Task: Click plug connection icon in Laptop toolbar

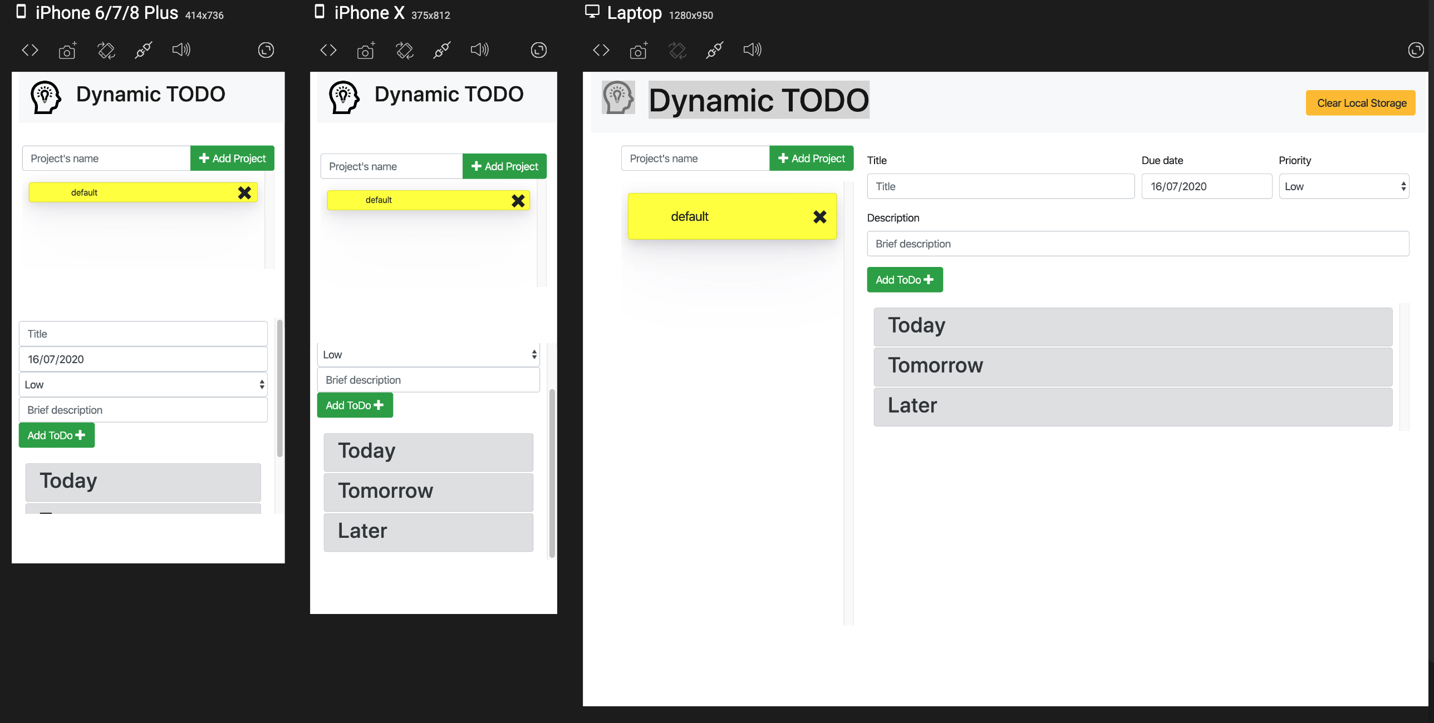Action: click(x=714, y=51)
